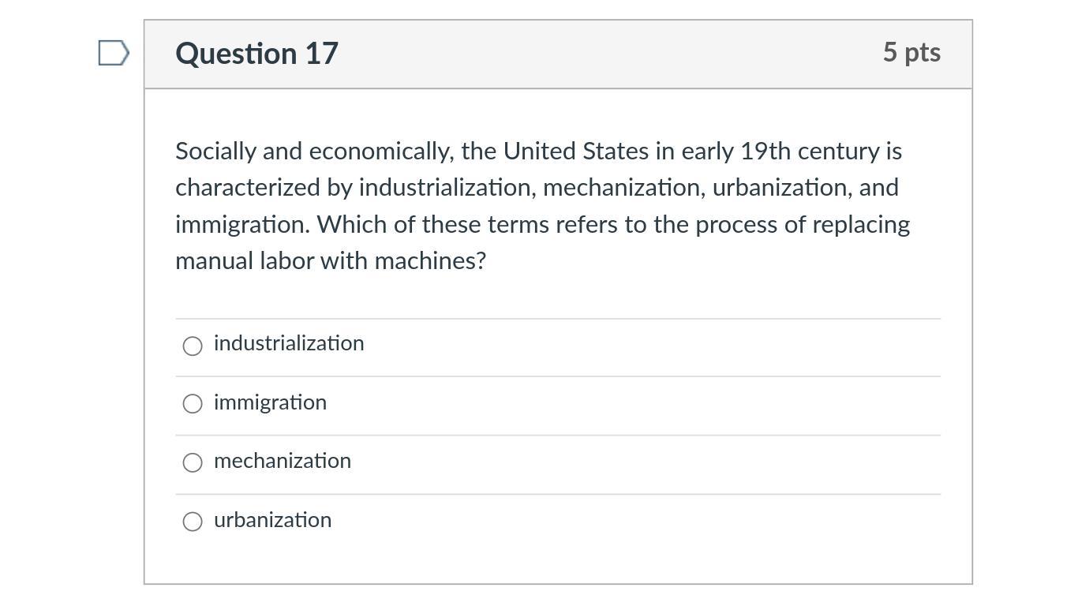This screenshot has height=606, width=1078.
Task: Flag Question 17 with the bookmark icon
Action: tap(114, 53)
